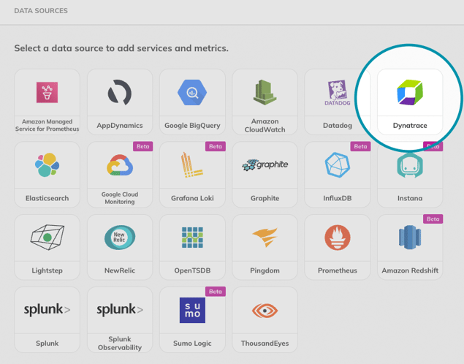Choose the InfluxDB polyhedron icon
The image size is (464, 364).
338,165
